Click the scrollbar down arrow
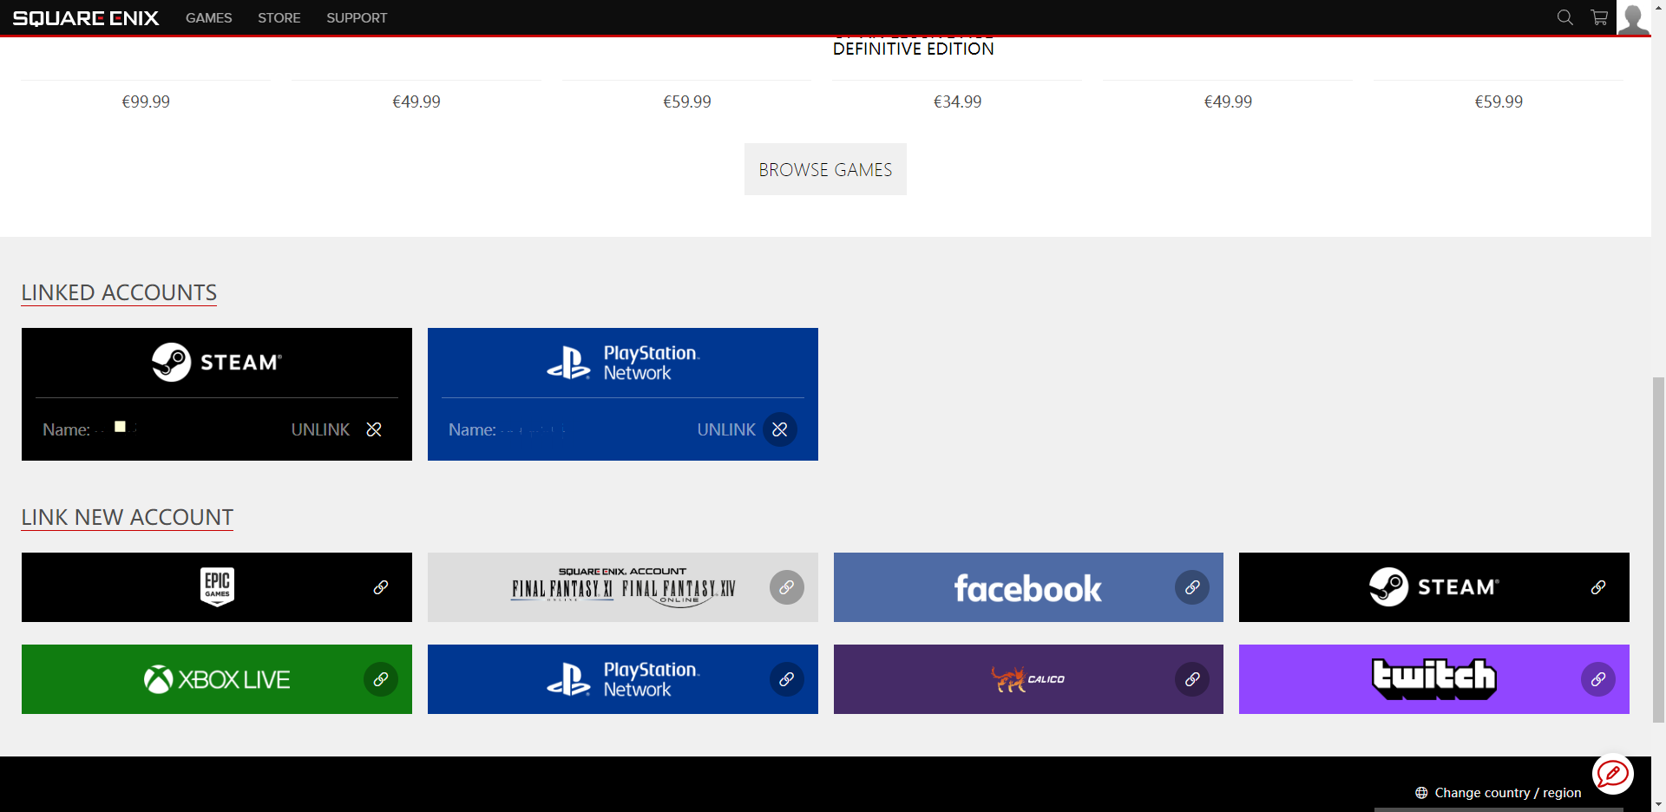The height and width of the screenshot is (812, 1666). [x=1658, y=804]
